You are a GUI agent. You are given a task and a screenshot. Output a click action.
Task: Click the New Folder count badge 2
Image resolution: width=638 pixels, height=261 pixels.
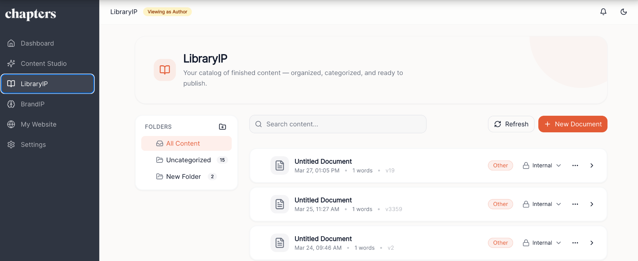click(x=212, y=176)
